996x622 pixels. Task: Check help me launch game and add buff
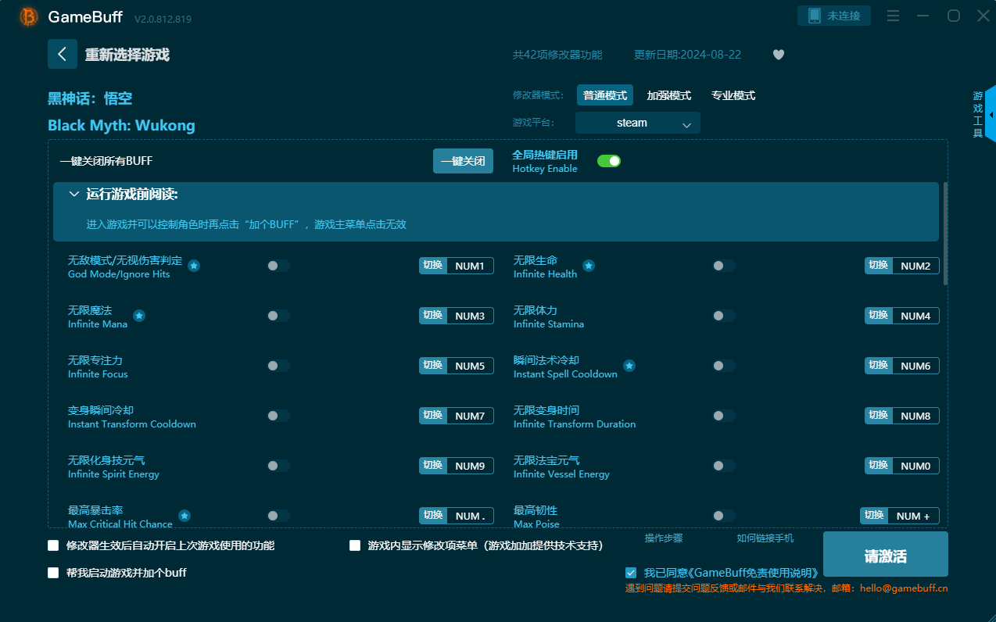pos(53,573)
